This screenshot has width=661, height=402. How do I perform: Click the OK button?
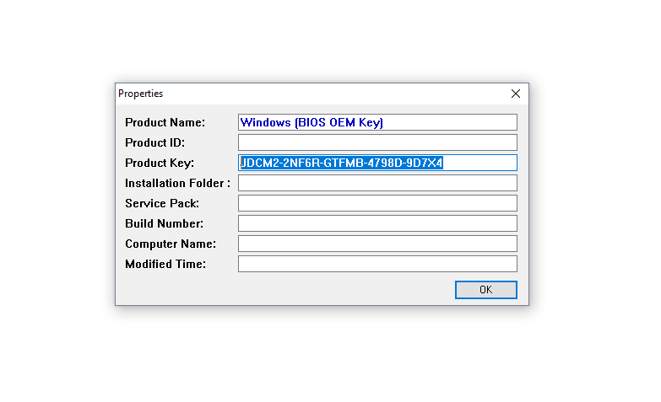click(x=485, y=290)
